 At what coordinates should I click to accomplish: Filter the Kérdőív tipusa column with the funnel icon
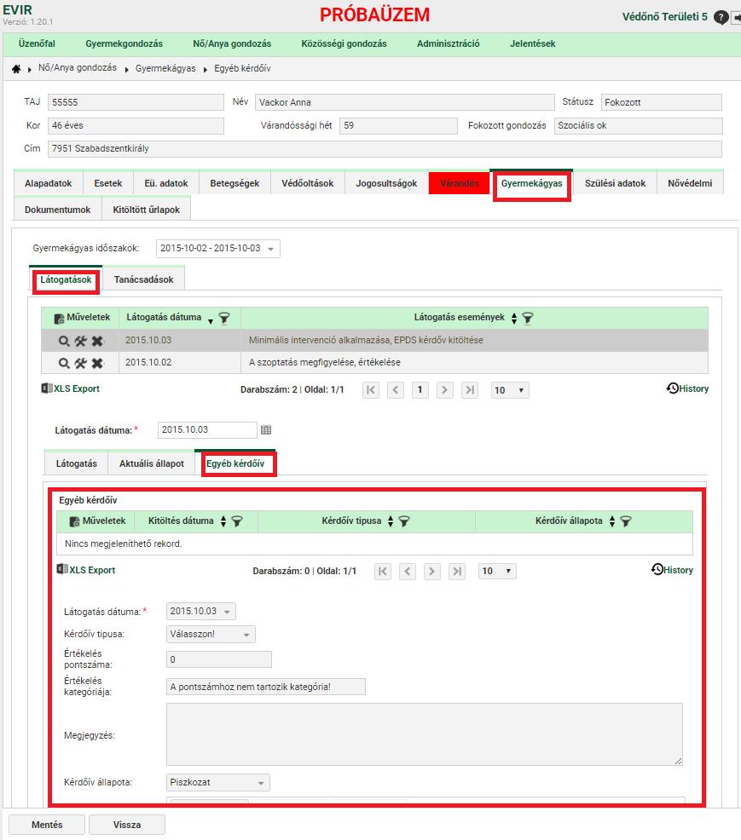click(x=403, y=521)
